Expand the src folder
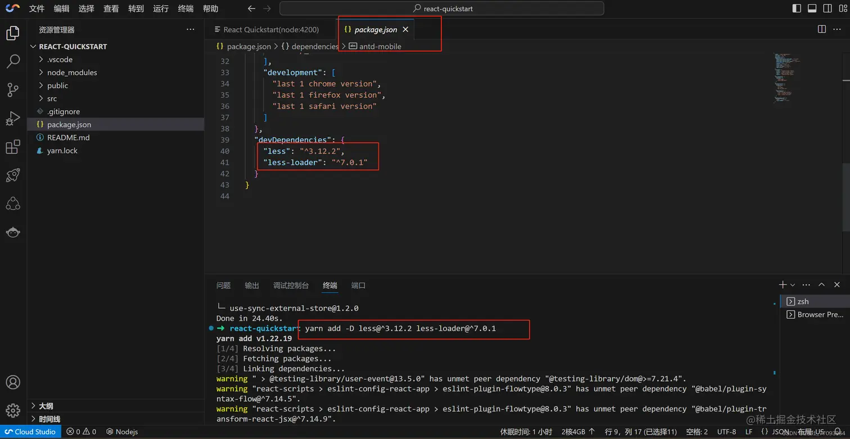The height and width of the screenshot is (439, 850). tap(115, 98)
